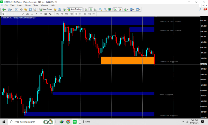Image resolution: width=208 pixels, height=125 pixels.
Task: Select the Fibonacci Retracement tool
Action: coord(32,14)
